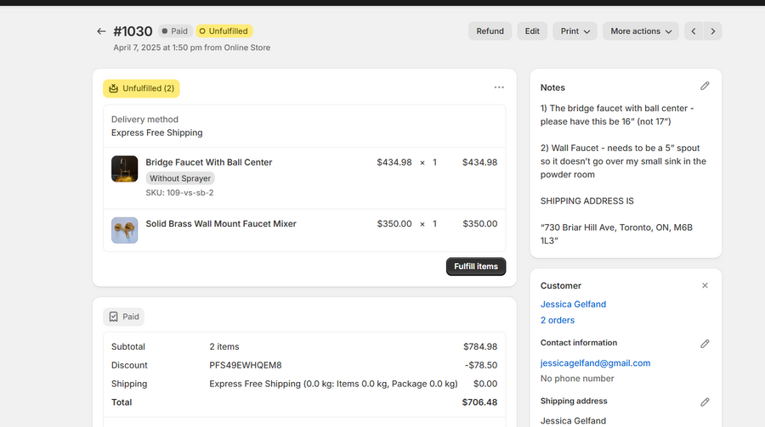Screen dimensions: 765x427
Task: Open the 2 orders link
Action: pos(557,320)
